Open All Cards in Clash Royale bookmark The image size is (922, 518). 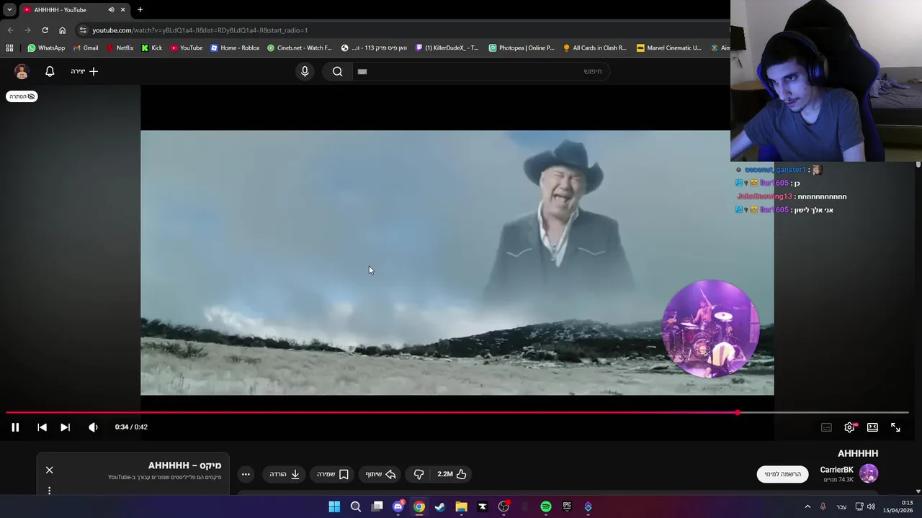click(594, 48)
